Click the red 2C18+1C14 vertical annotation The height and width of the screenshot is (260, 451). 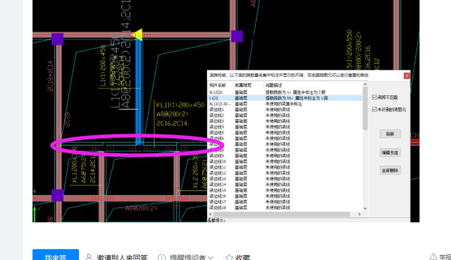50,76
